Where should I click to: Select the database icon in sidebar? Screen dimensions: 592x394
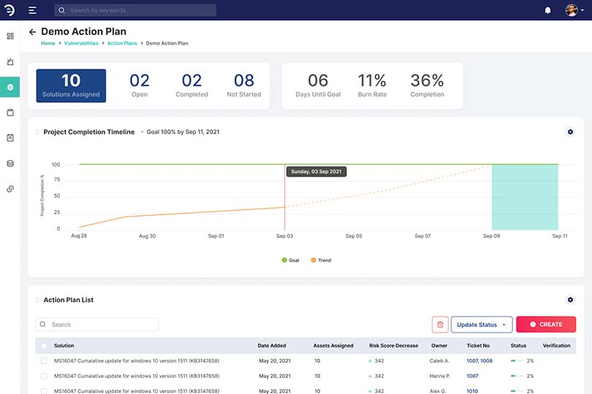coord(10,163)
